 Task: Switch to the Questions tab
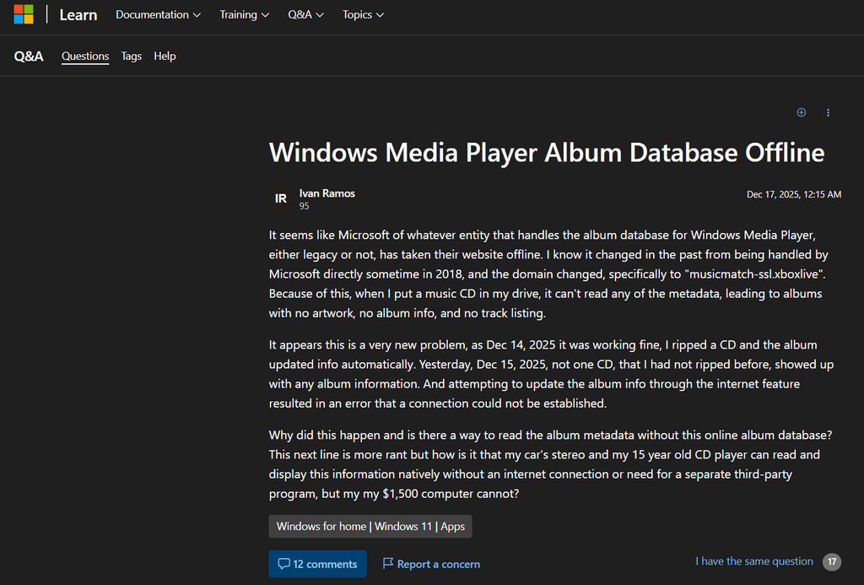[85, 56]
